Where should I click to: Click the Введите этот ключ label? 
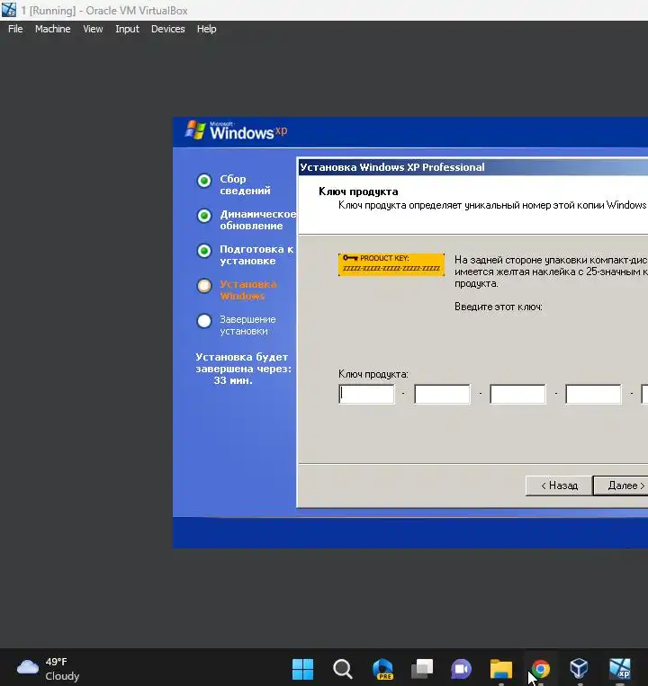pos(499,307)
